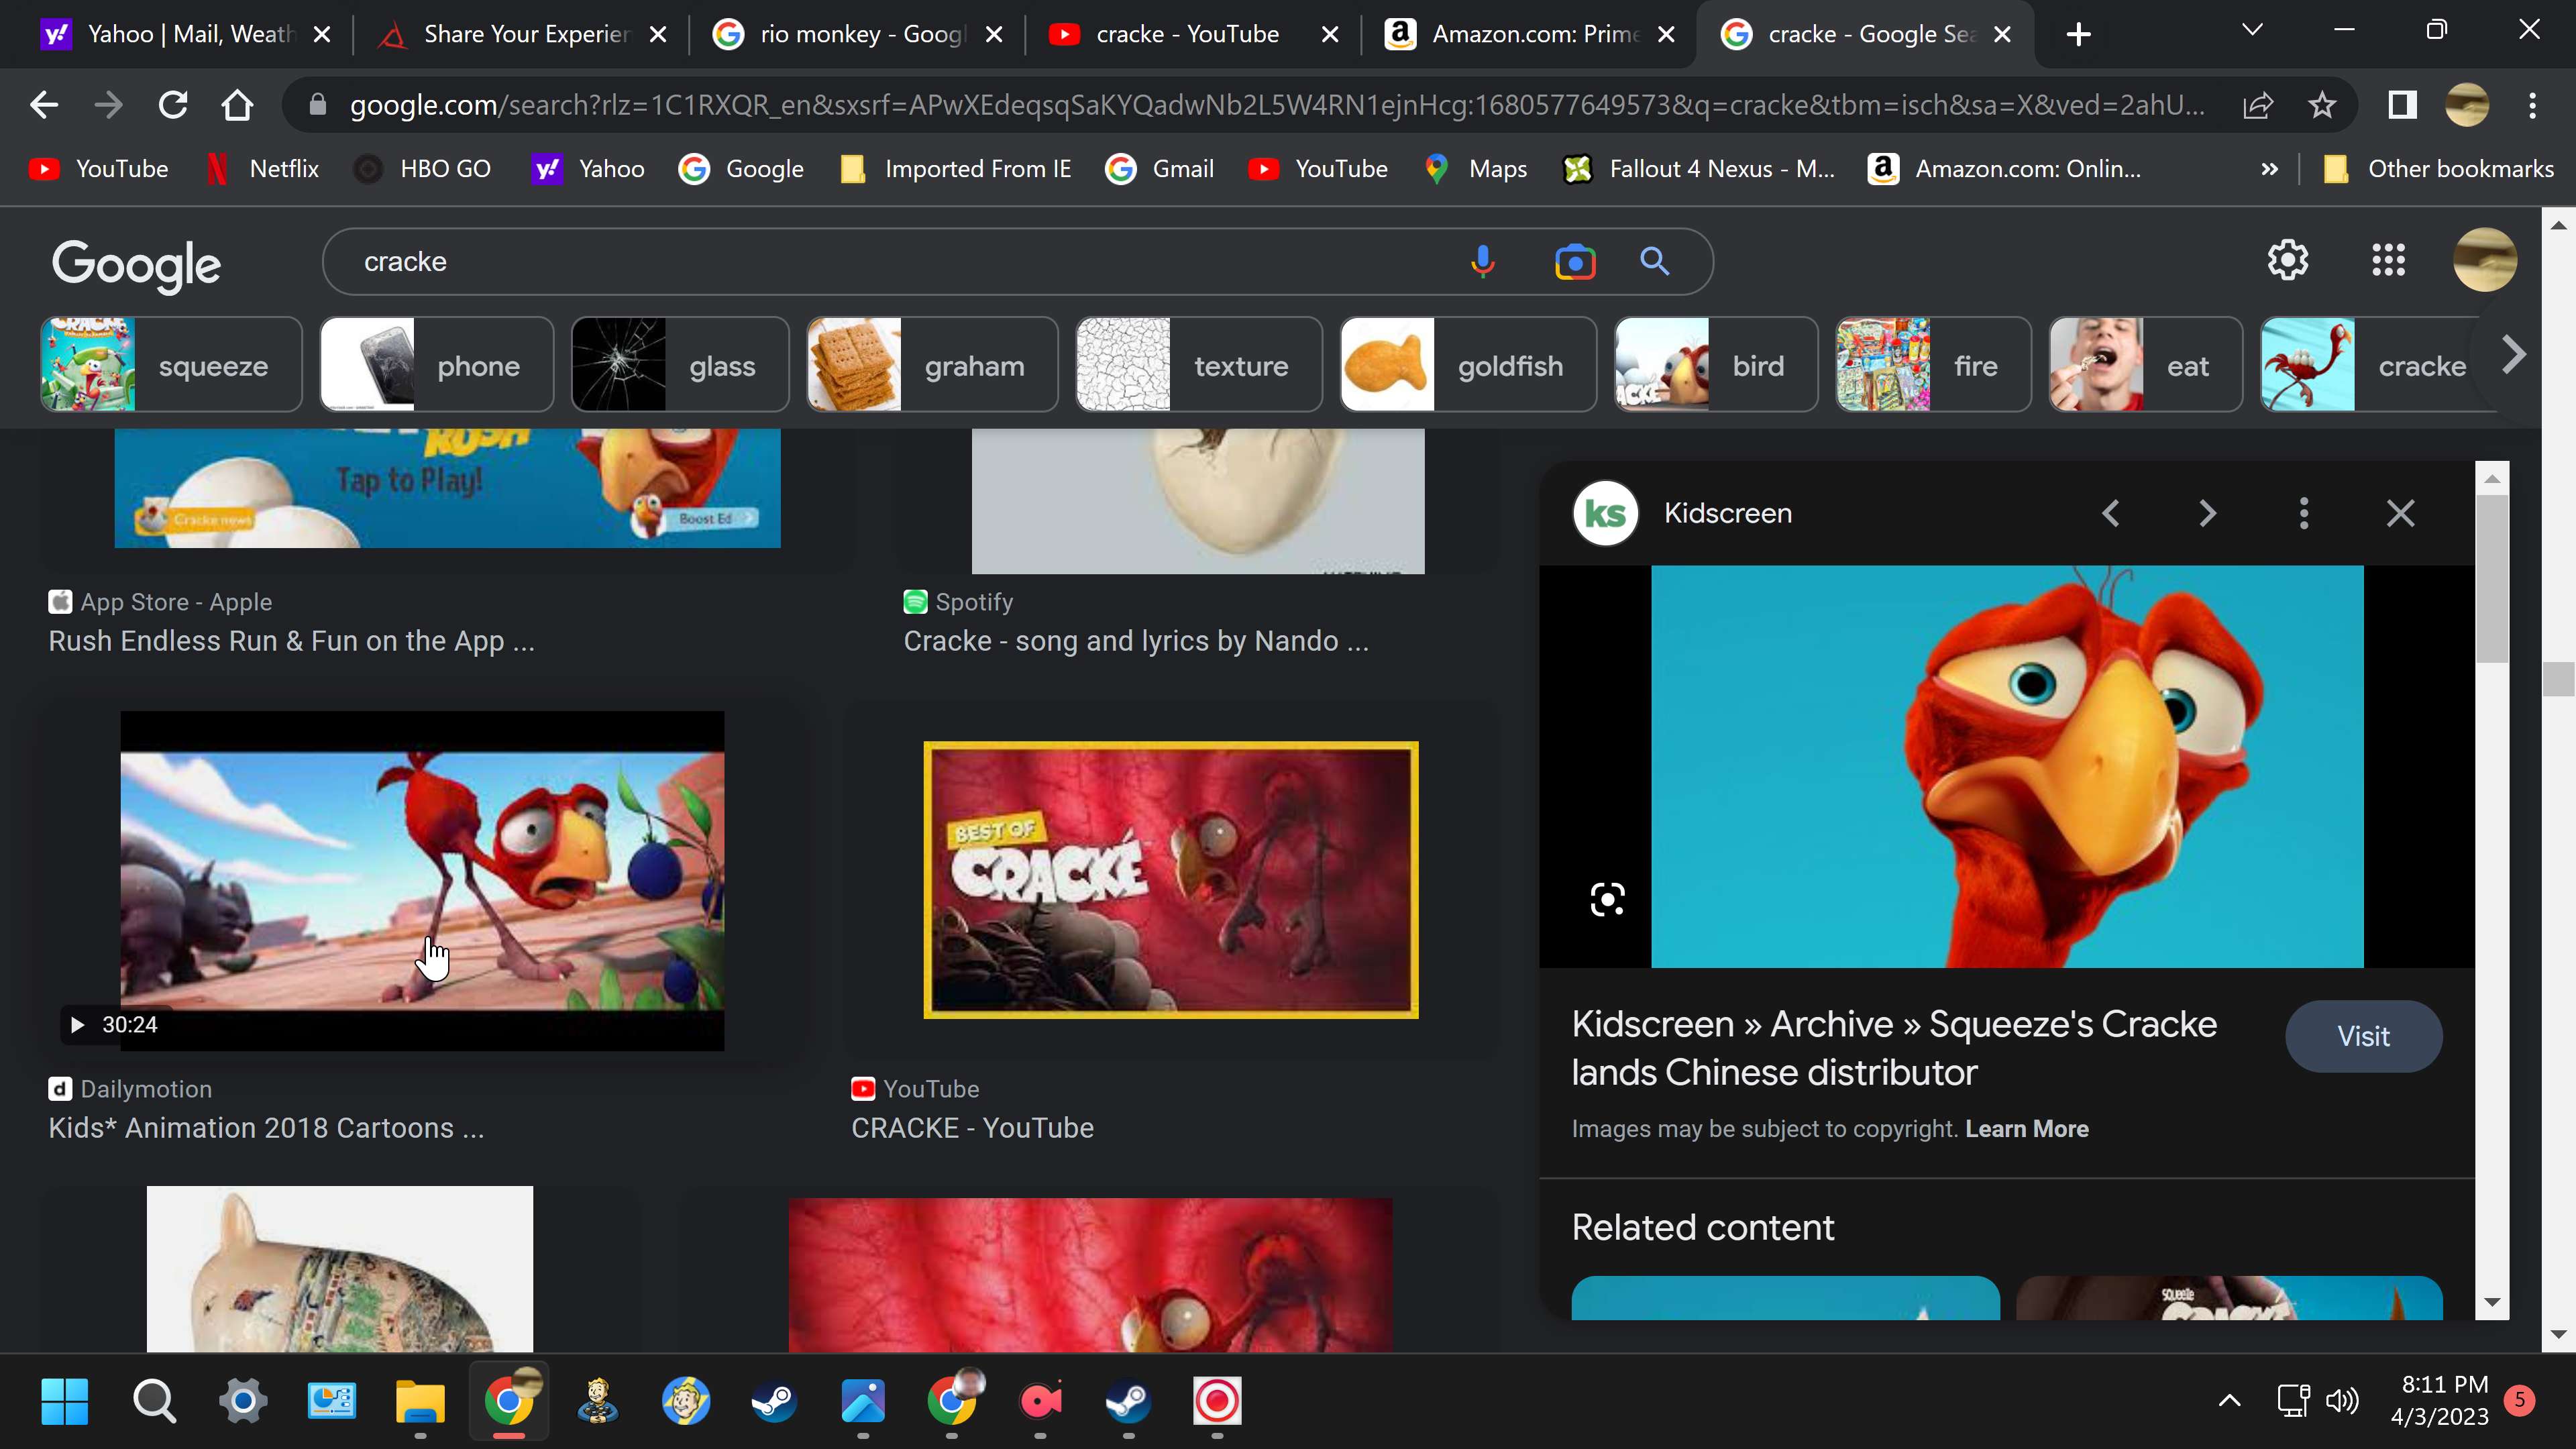Open Dailymotion Kids Animation video thumbnail
Image resolution: width=2576 pixels, height=1449 pixels.
pyautogui.click(x=422, y=880)
